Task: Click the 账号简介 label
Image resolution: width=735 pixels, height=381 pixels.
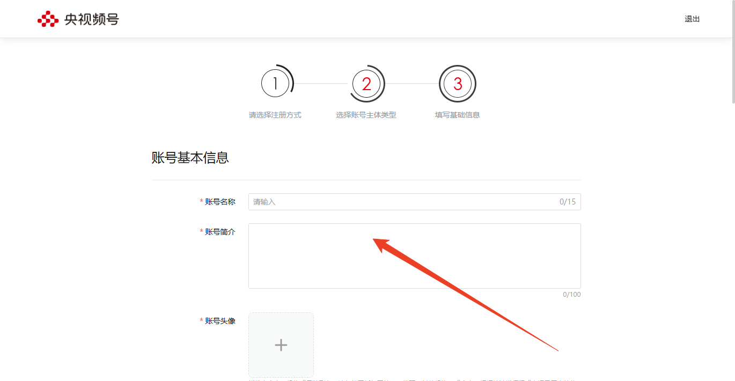Action: click(x=220, y=232)
